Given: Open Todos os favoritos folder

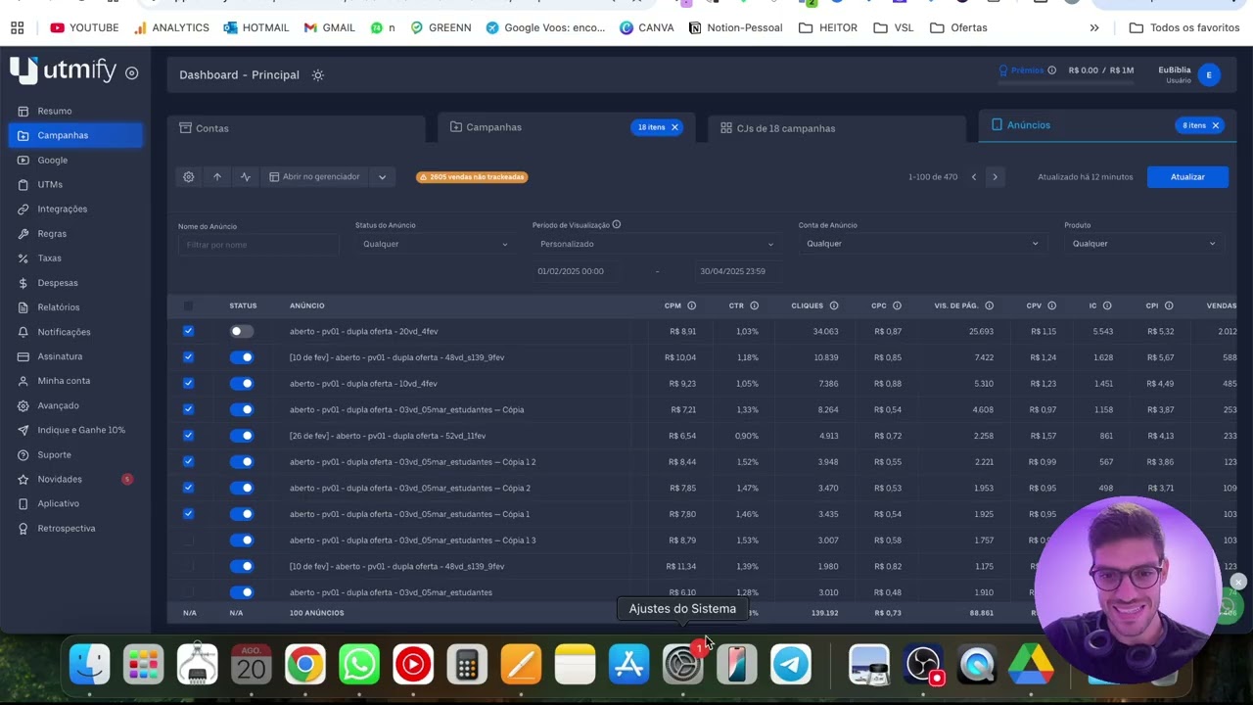Looking at the screenshot, I should (x=1184, y=27).
